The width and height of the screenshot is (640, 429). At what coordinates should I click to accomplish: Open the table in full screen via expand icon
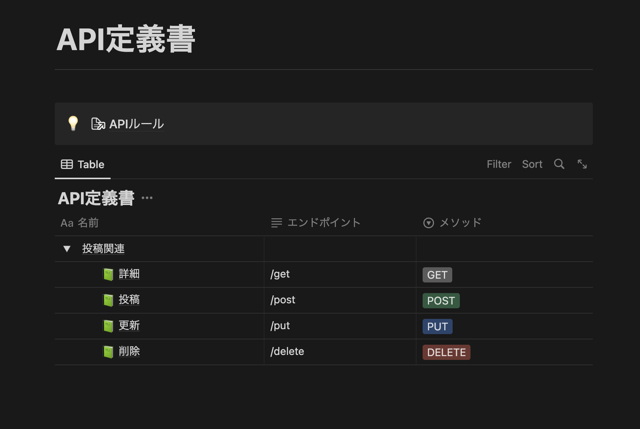582,164
